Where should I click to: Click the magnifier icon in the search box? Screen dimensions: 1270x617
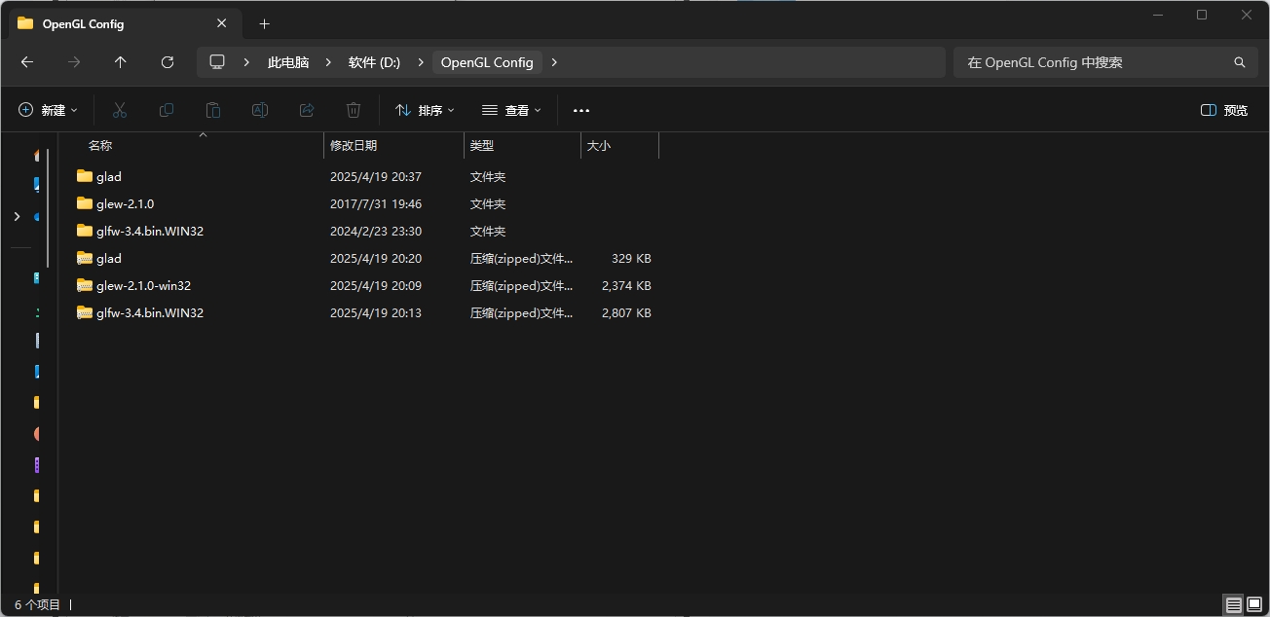[x=1240, y=62]
